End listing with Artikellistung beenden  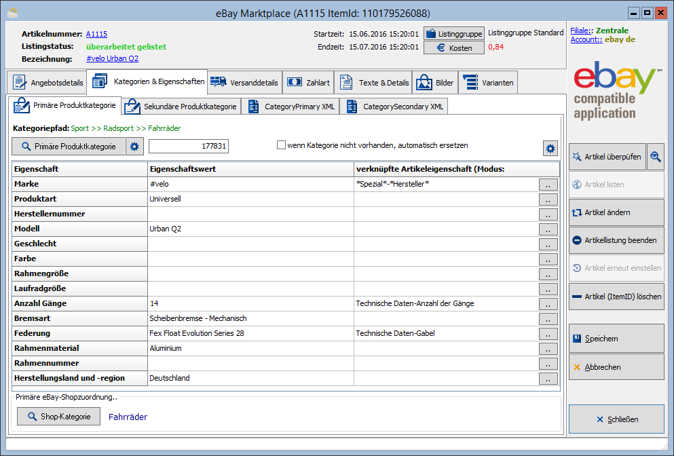616,240
